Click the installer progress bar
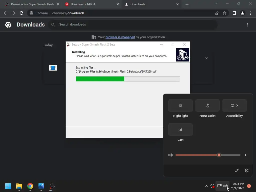The image size is (256, 192). [x=128, y=79]
